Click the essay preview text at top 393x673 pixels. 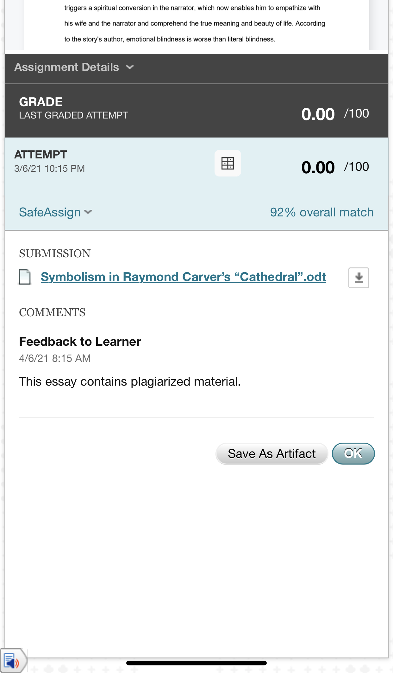[x=195, y=24]
